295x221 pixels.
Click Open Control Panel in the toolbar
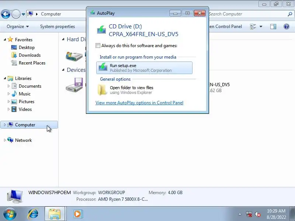225,27
